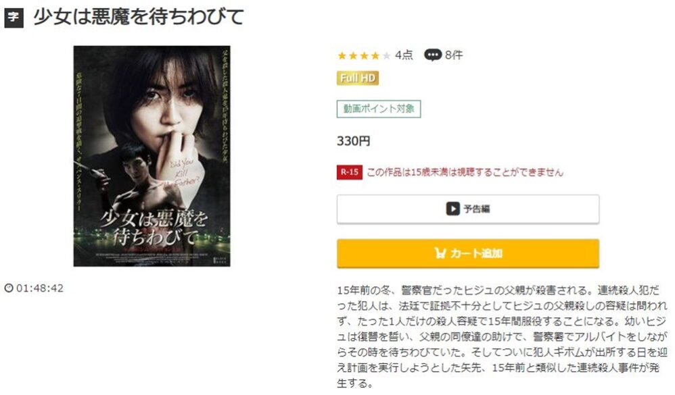Click the 15歳未満 age restriction notice
This screenshot has width=675, height=395.
(x=465, y=172)
